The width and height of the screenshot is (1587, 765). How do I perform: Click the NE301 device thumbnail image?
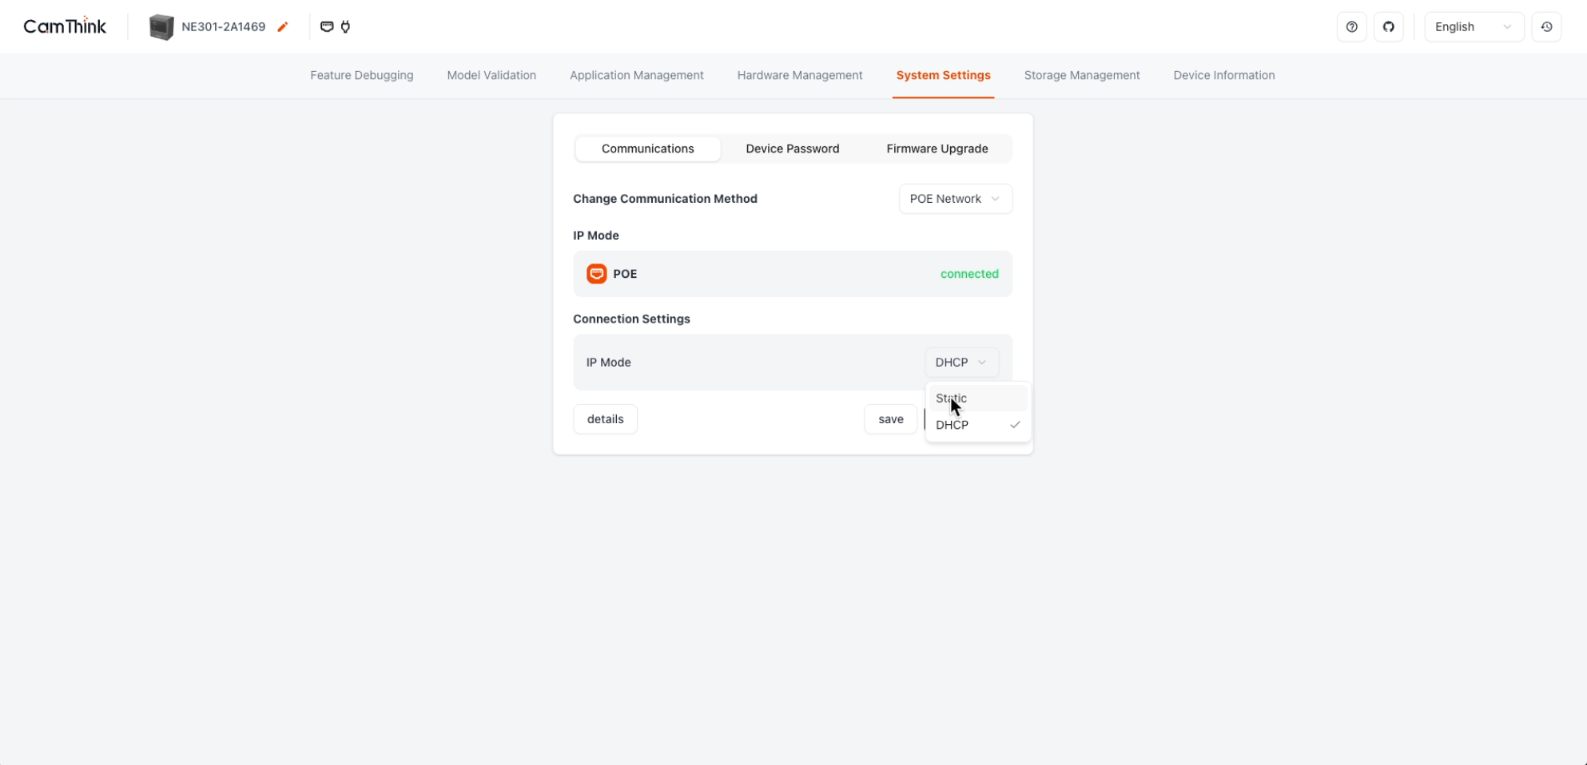[x=161, y=27]
